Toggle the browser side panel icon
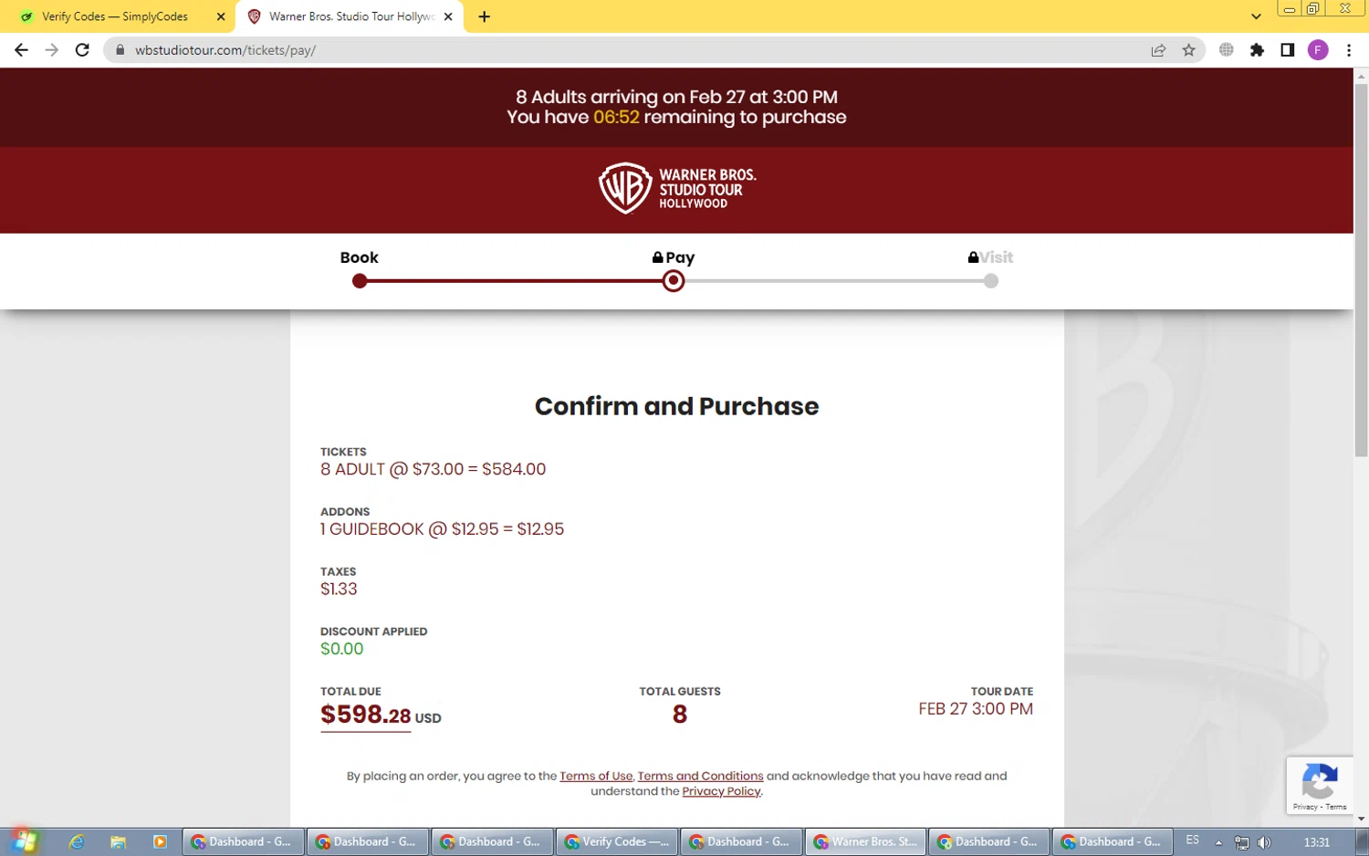 1287,50
